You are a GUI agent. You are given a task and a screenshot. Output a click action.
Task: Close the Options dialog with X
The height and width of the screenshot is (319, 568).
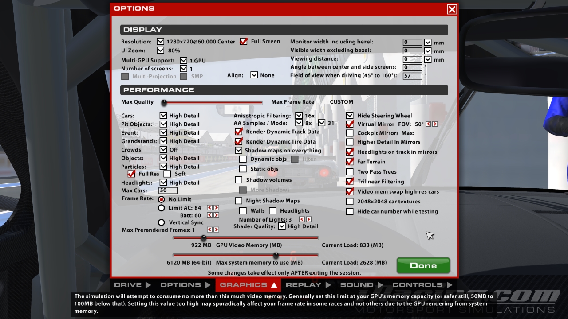(x=452, y=9)
